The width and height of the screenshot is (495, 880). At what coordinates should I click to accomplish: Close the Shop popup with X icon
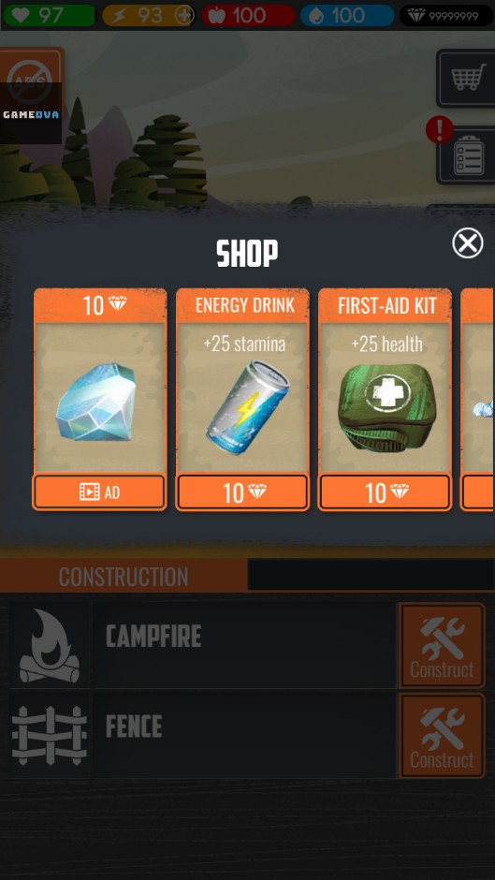468,243
